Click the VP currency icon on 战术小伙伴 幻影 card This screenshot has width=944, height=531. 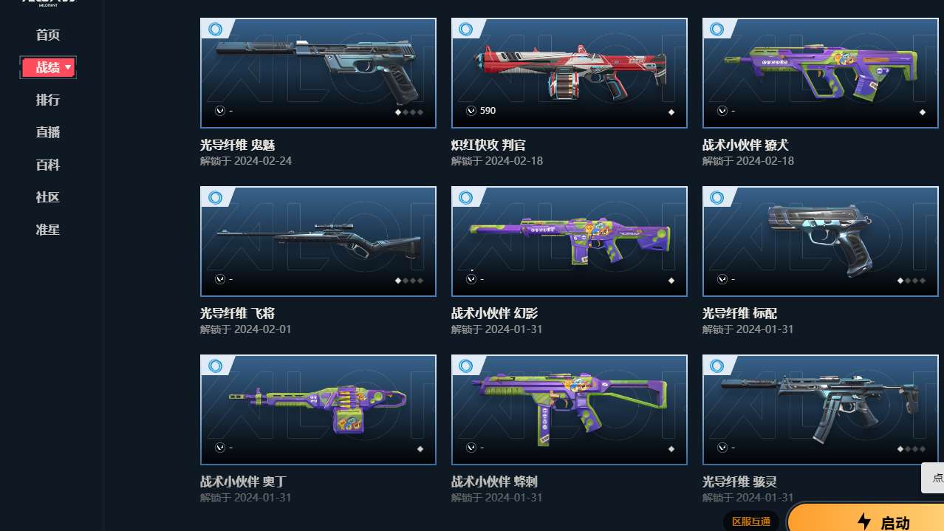tap(471, 279)
